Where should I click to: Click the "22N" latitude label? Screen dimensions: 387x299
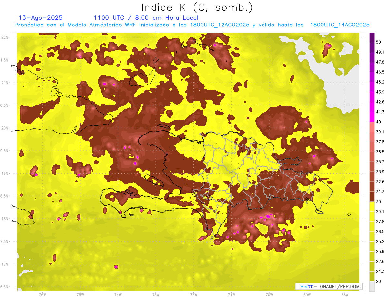5,37
